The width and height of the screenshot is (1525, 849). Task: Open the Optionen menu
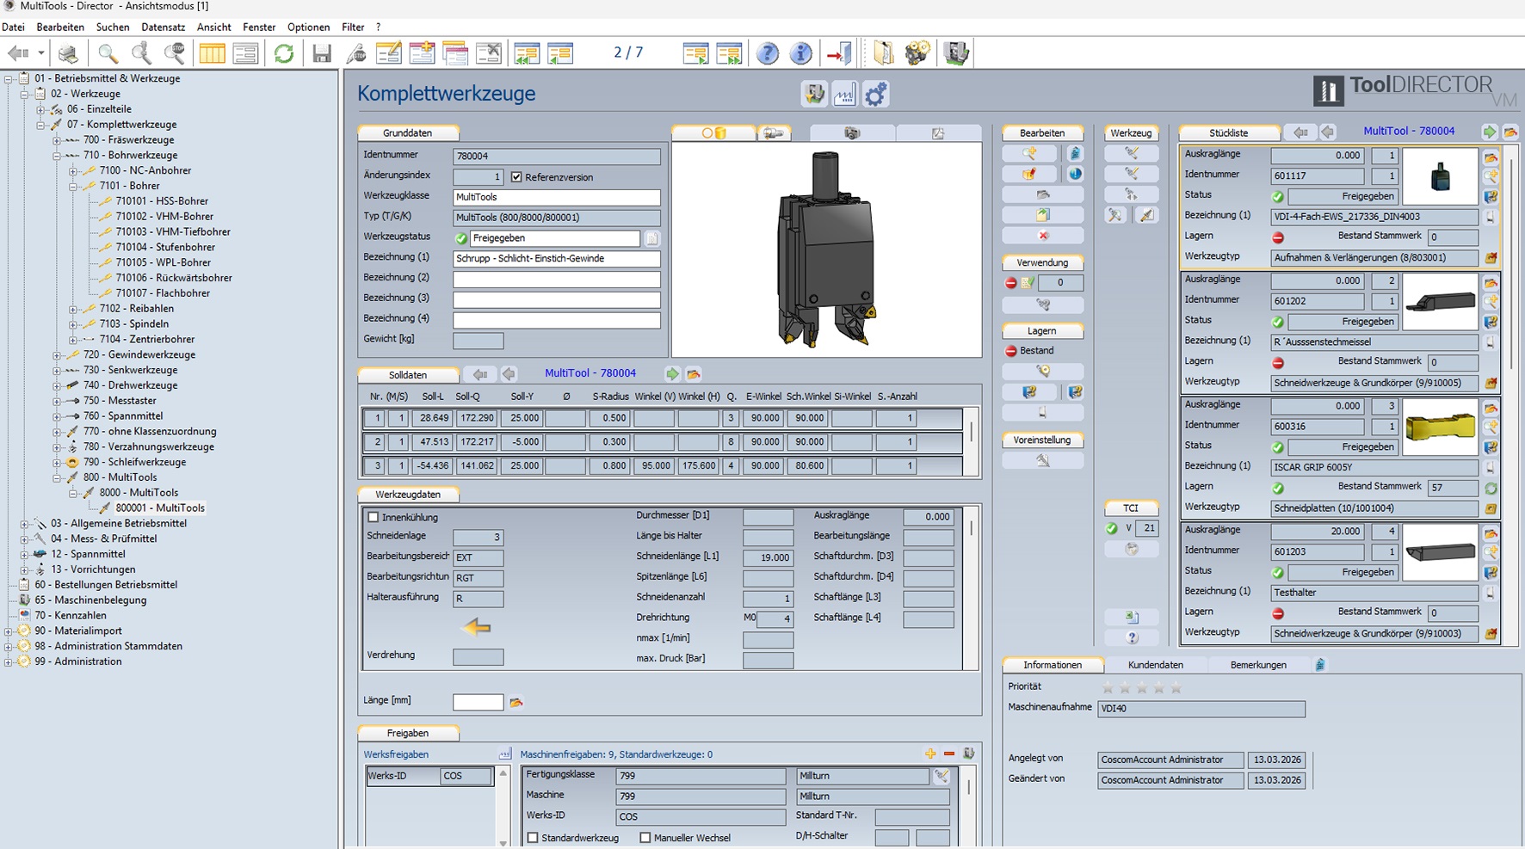pyautogui.click(x=308, y=28)
